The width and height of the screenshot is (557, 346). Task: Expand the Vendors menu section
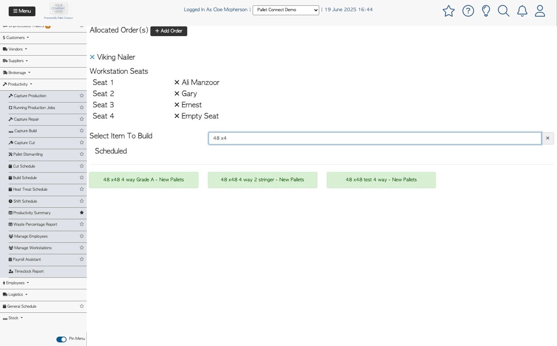[15, 49]
